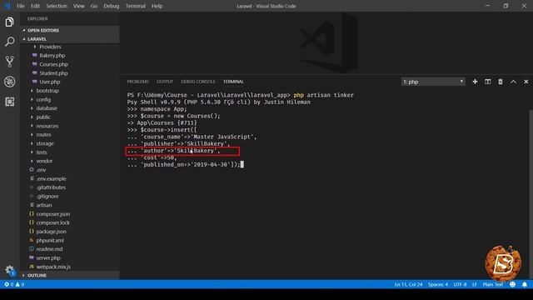The image size is (533, 300).
Task: Expand the Providers folder
Action: click(50, 47)
